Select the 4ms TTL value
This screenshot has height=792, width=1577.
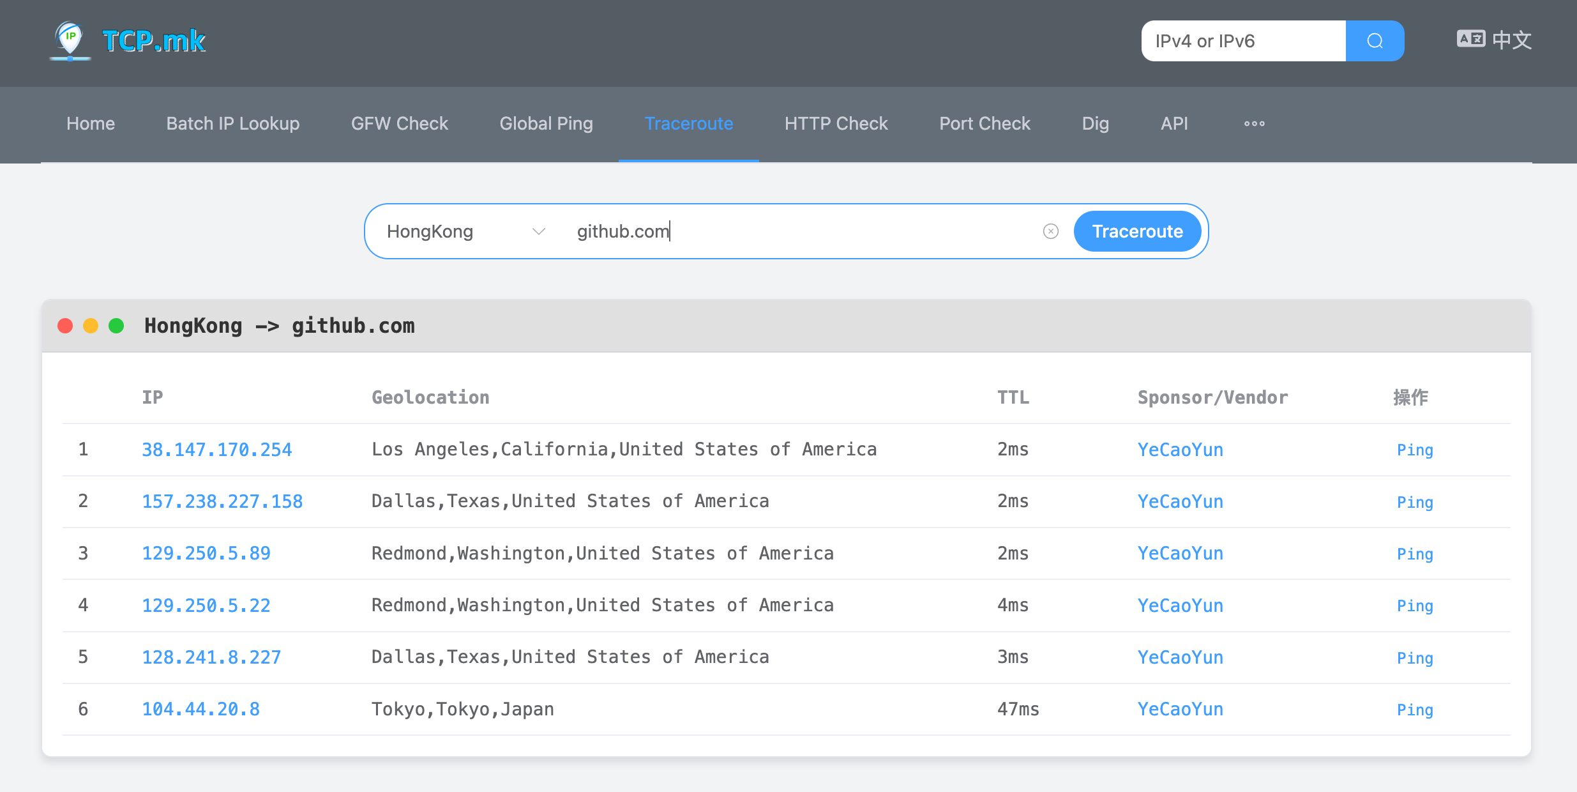[1013, 605]
